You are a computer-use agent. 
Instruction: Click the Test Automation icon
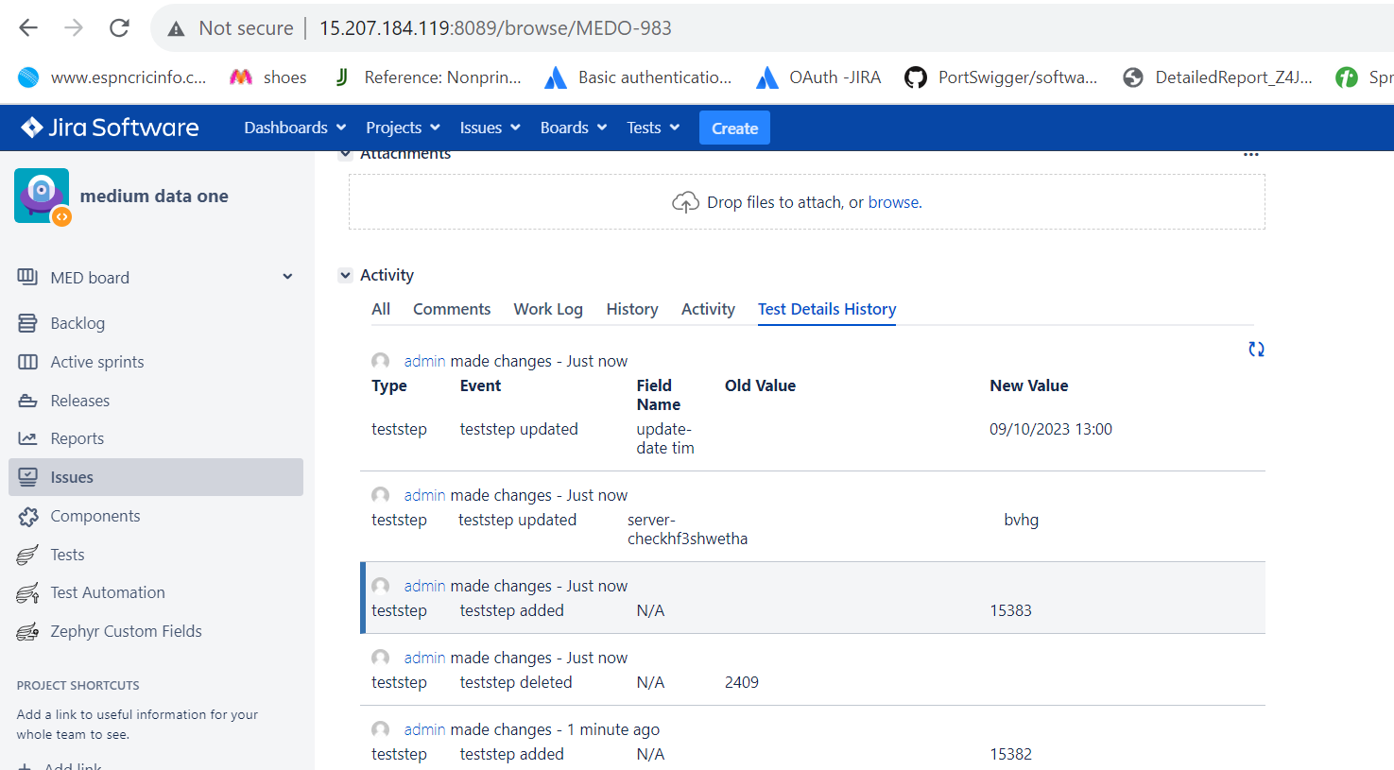tap(27, 593)
